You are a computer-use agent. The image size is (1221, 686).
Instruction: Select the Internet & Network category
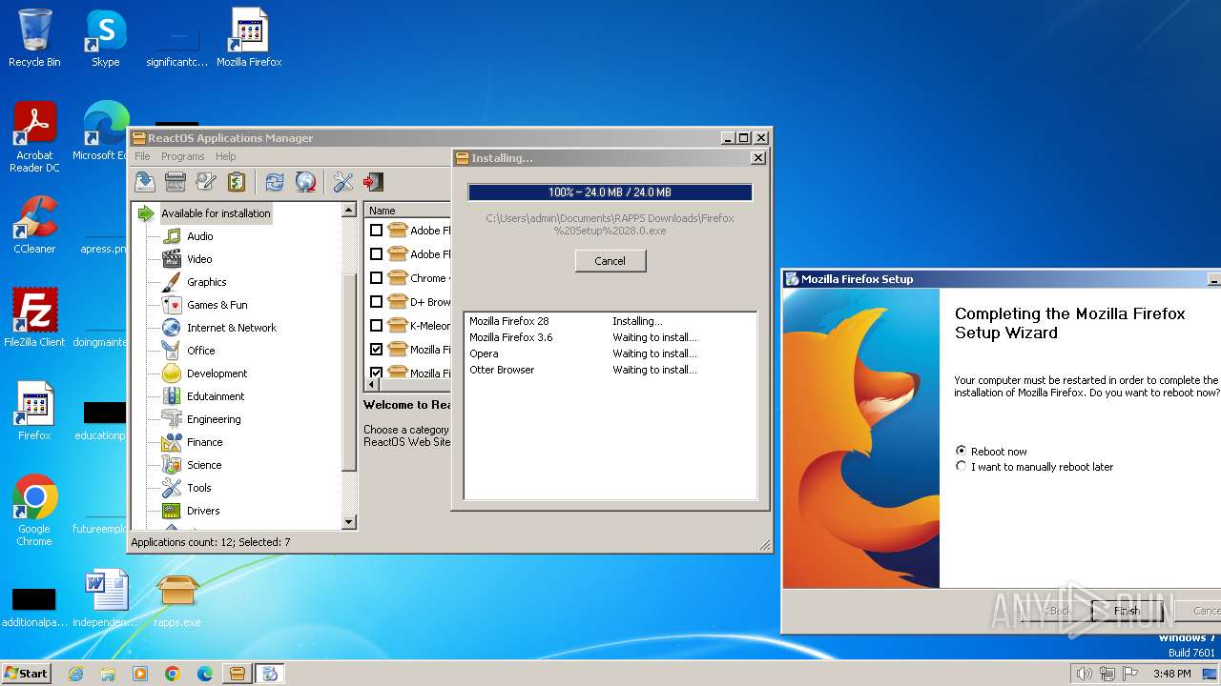coord(231,328)
